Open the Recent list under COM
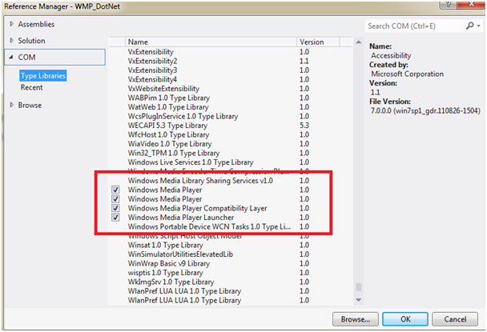487x332 pixels. coord(32,87)
